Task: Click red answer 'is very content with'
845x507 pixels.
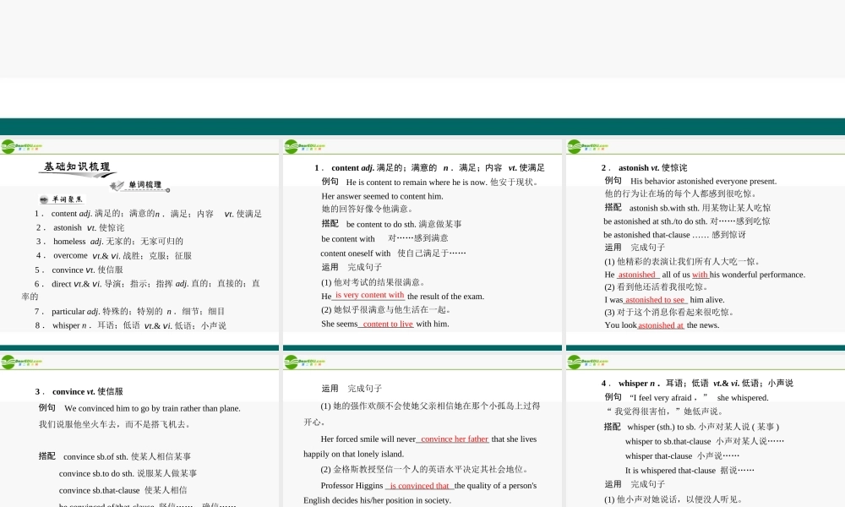Action: [x=370, y=295]
